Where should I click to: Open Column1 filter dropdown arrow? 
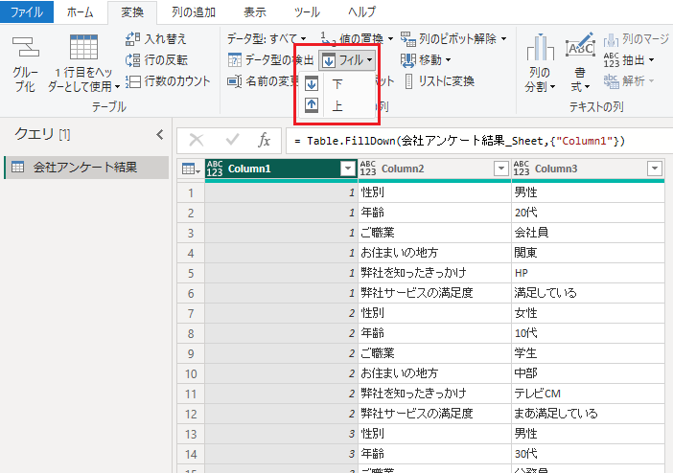347,169
